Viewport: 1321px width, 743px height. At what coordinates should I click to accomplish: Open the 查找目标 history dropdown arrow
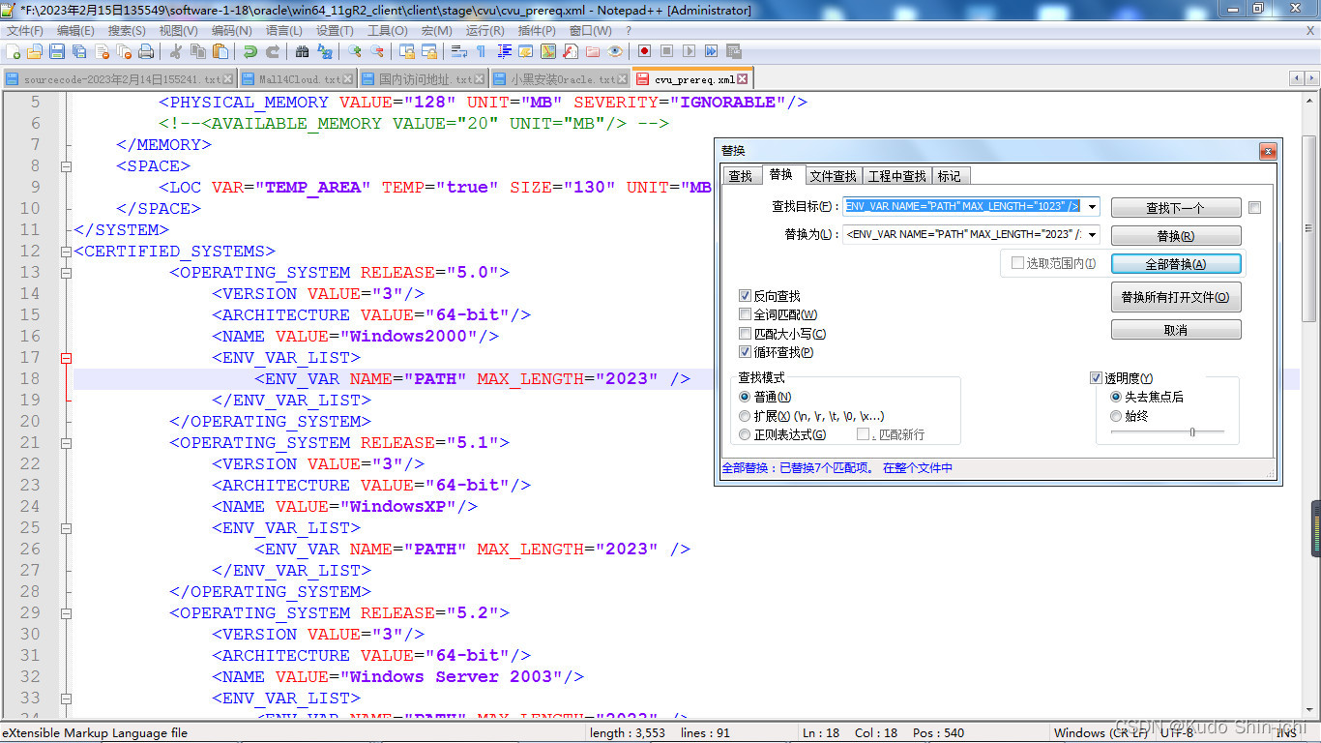(x=1092, y=206)
